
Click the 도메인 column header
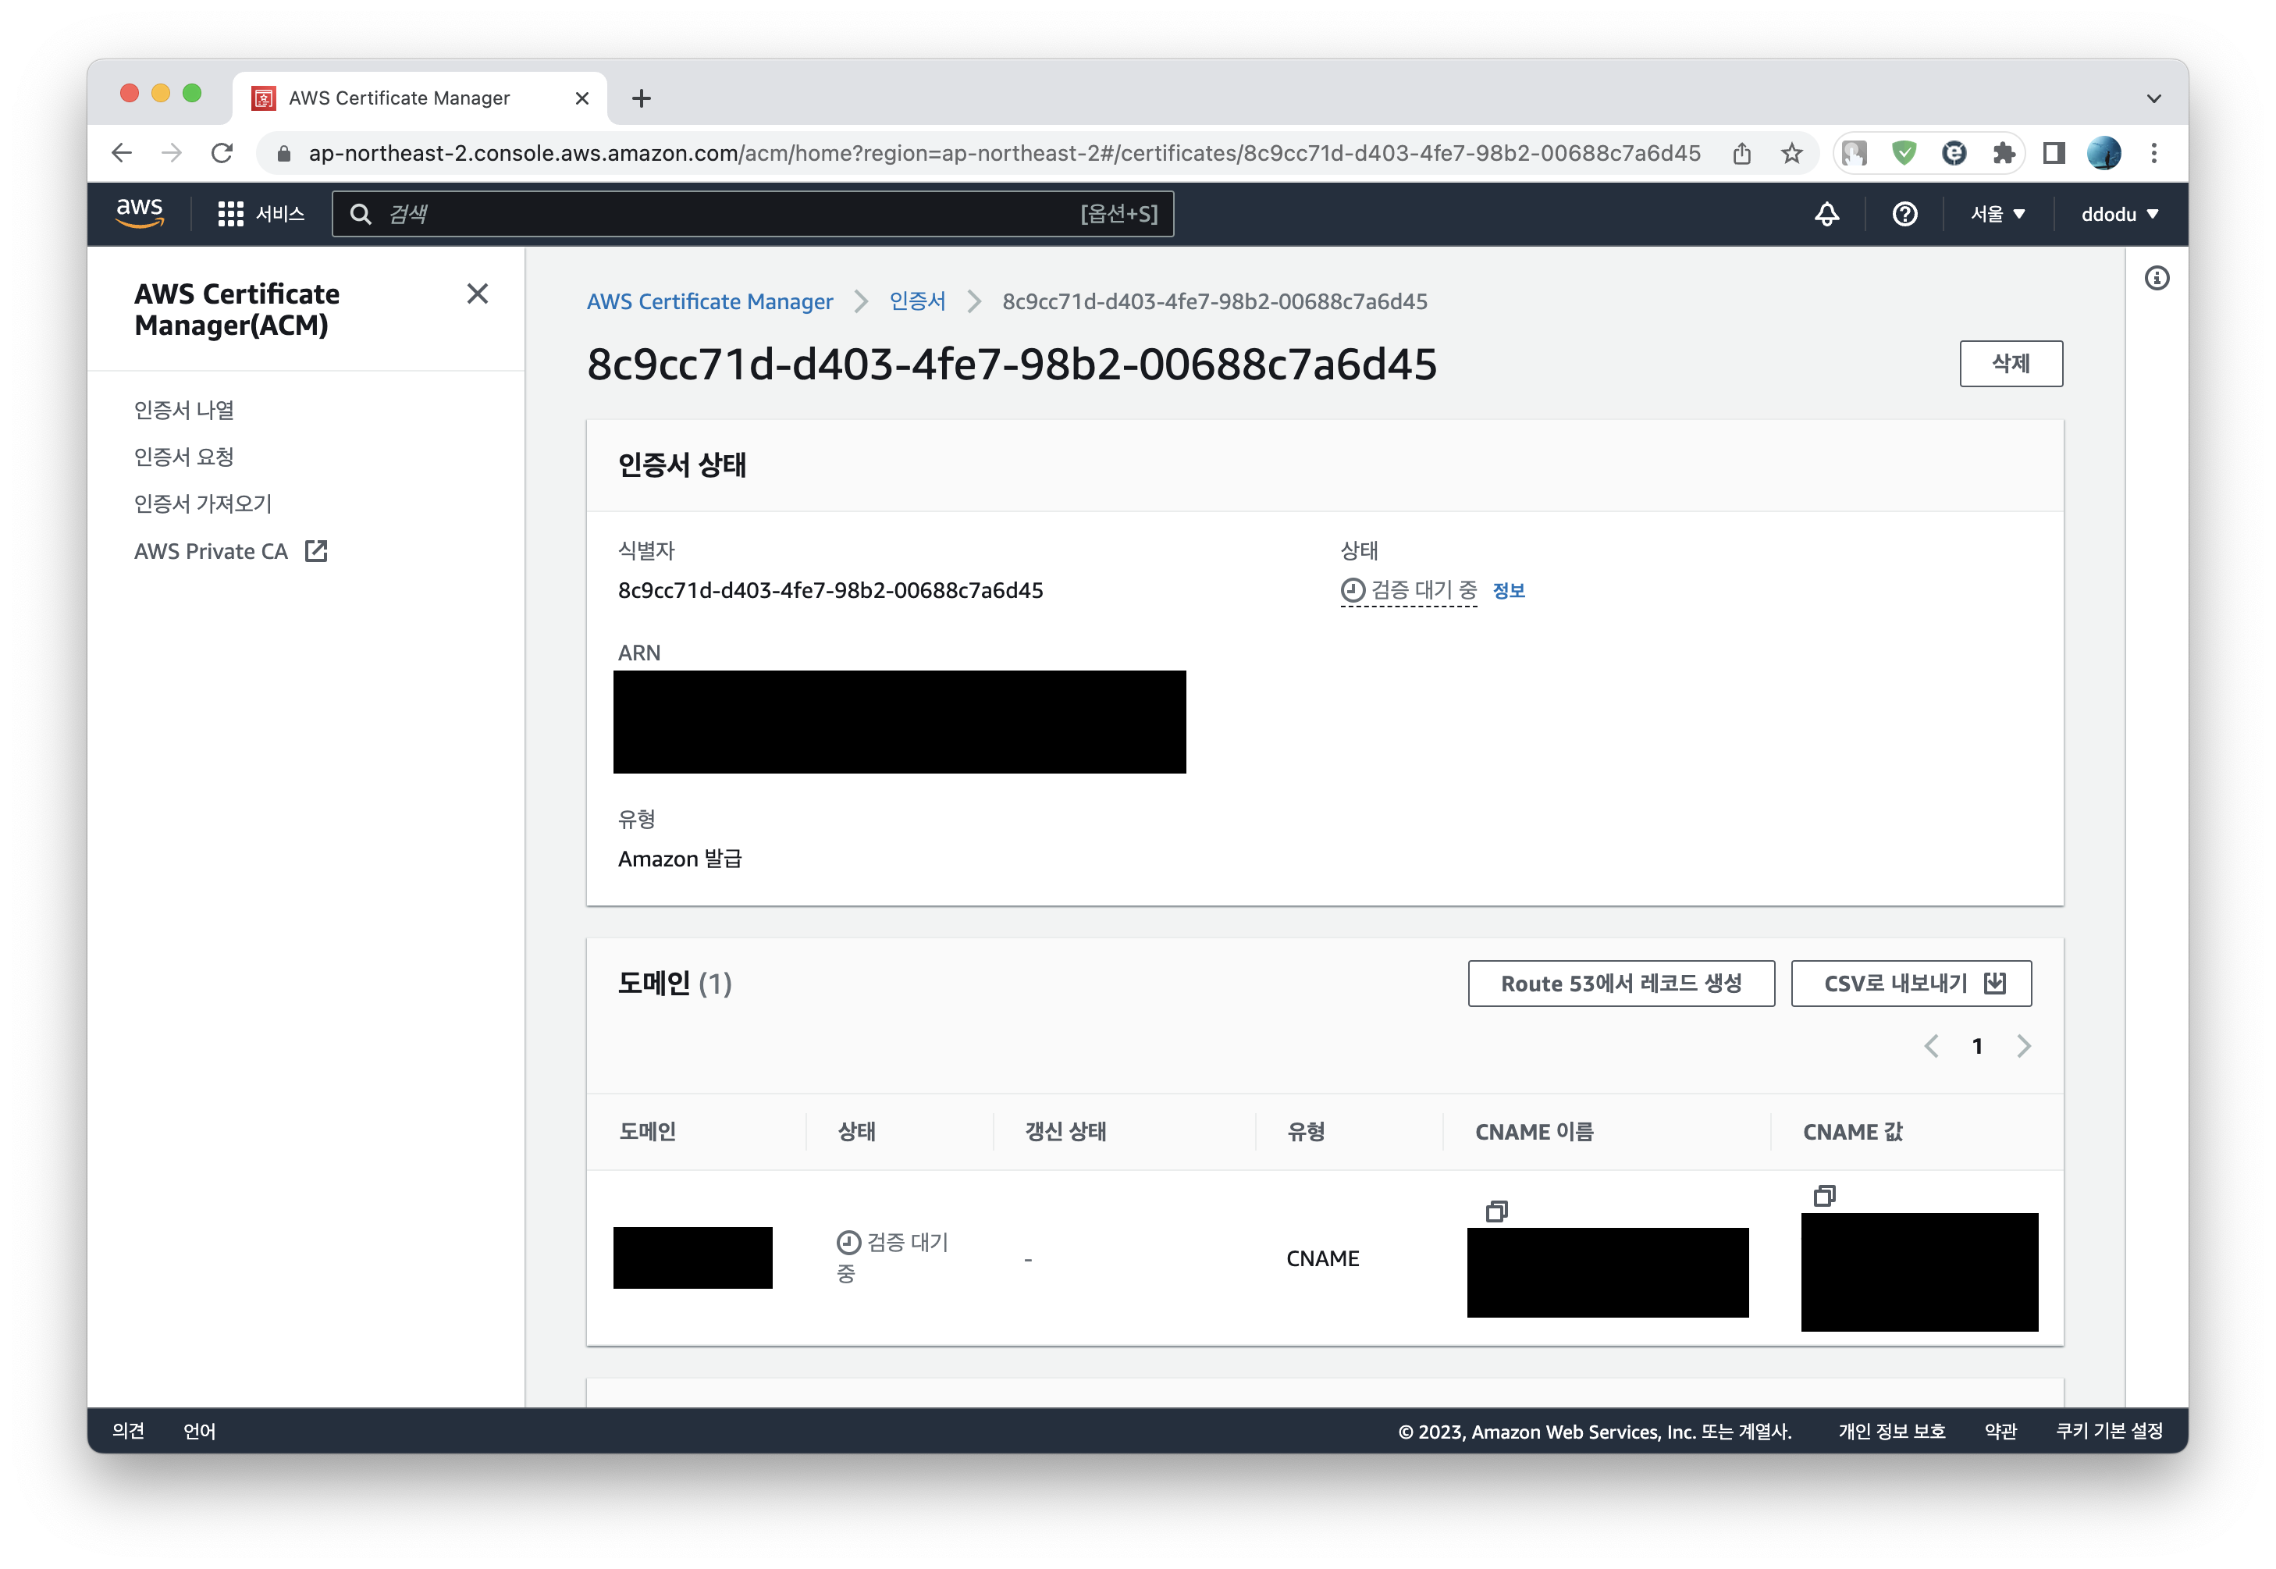point(648,1132)
